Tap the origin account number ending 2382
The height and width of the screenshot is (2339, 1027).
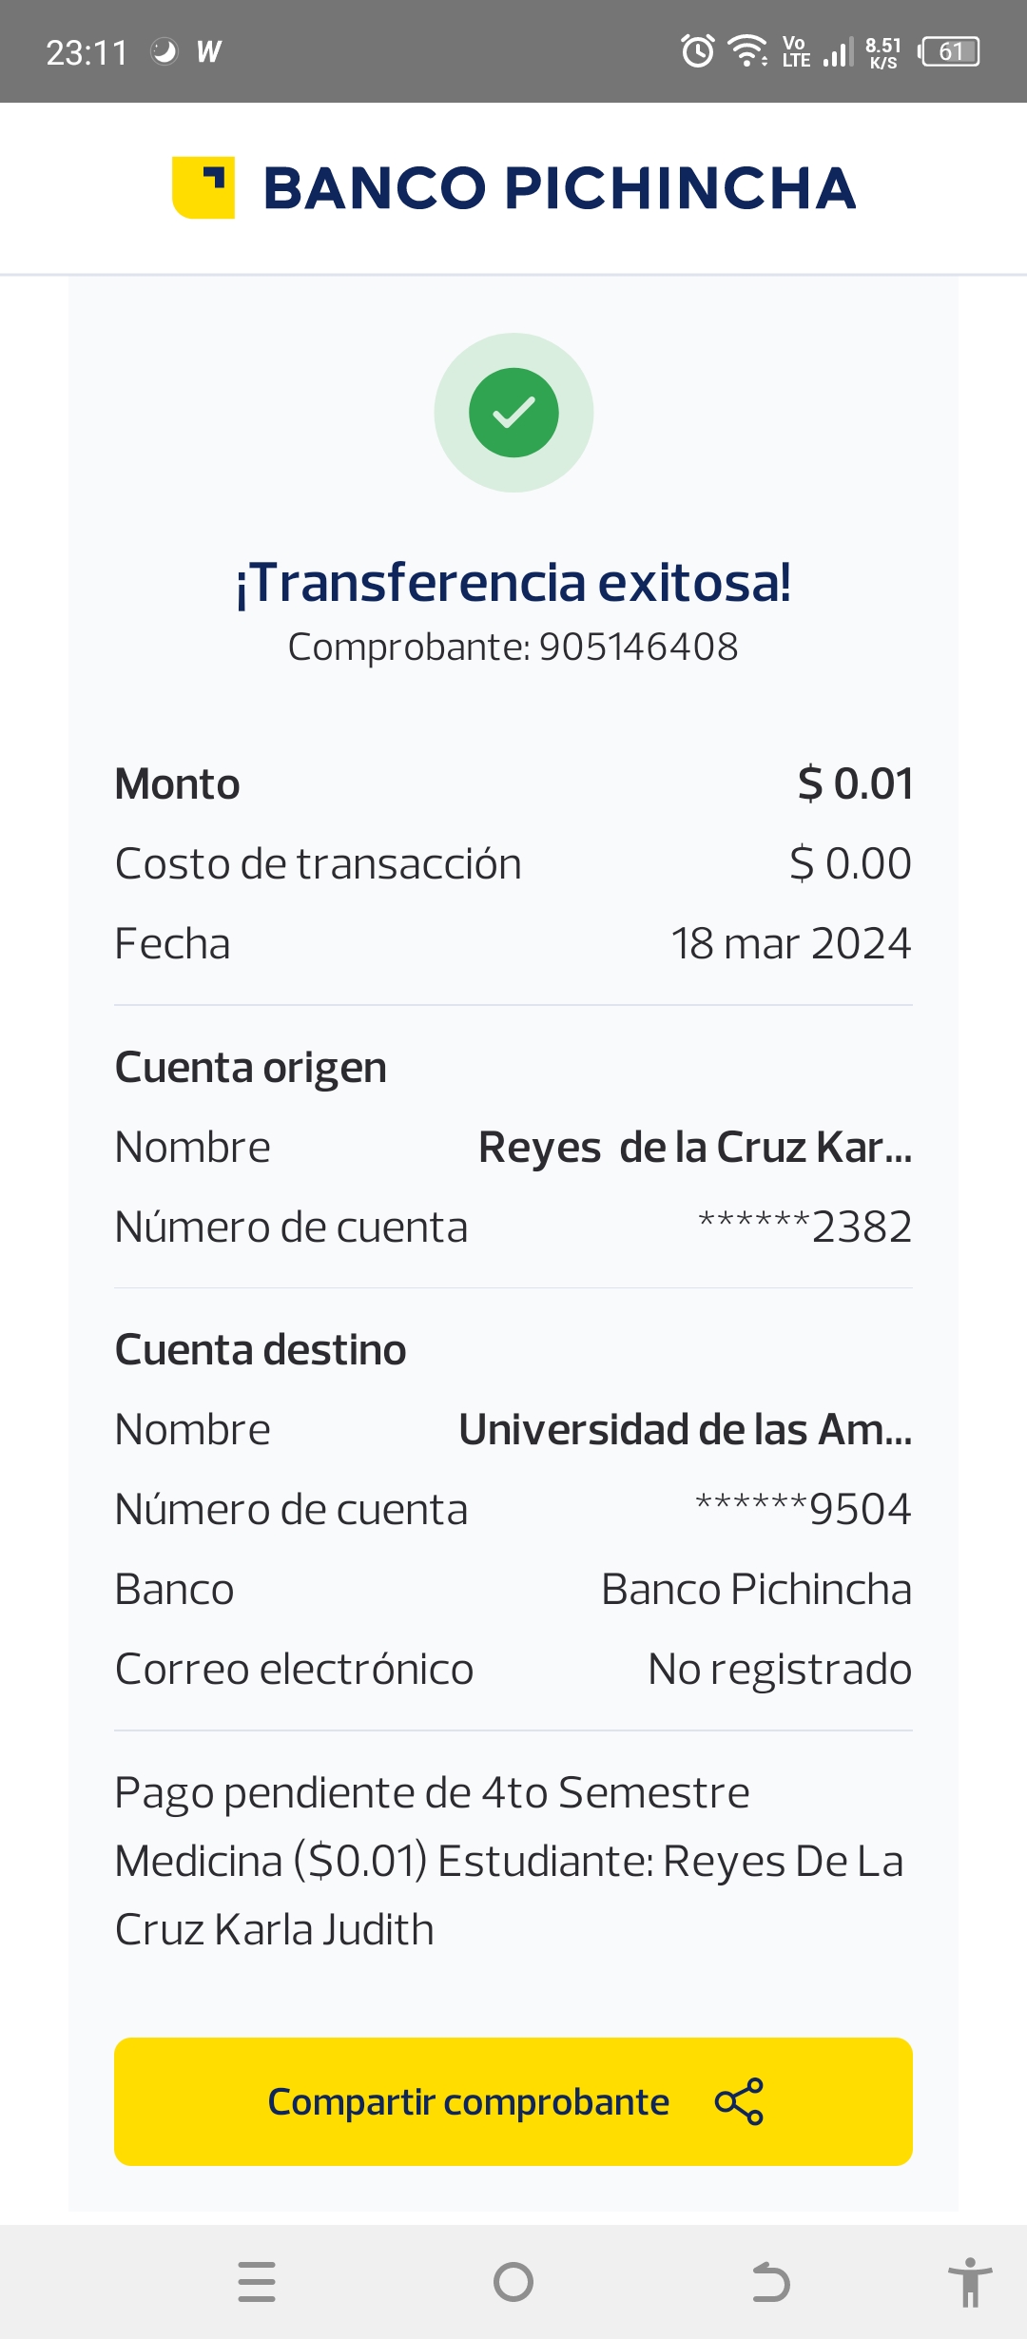(x=804, y=1227)
